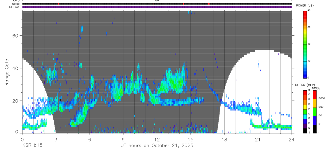Click the 1000 label on NOISE scale

pos(321,107)
